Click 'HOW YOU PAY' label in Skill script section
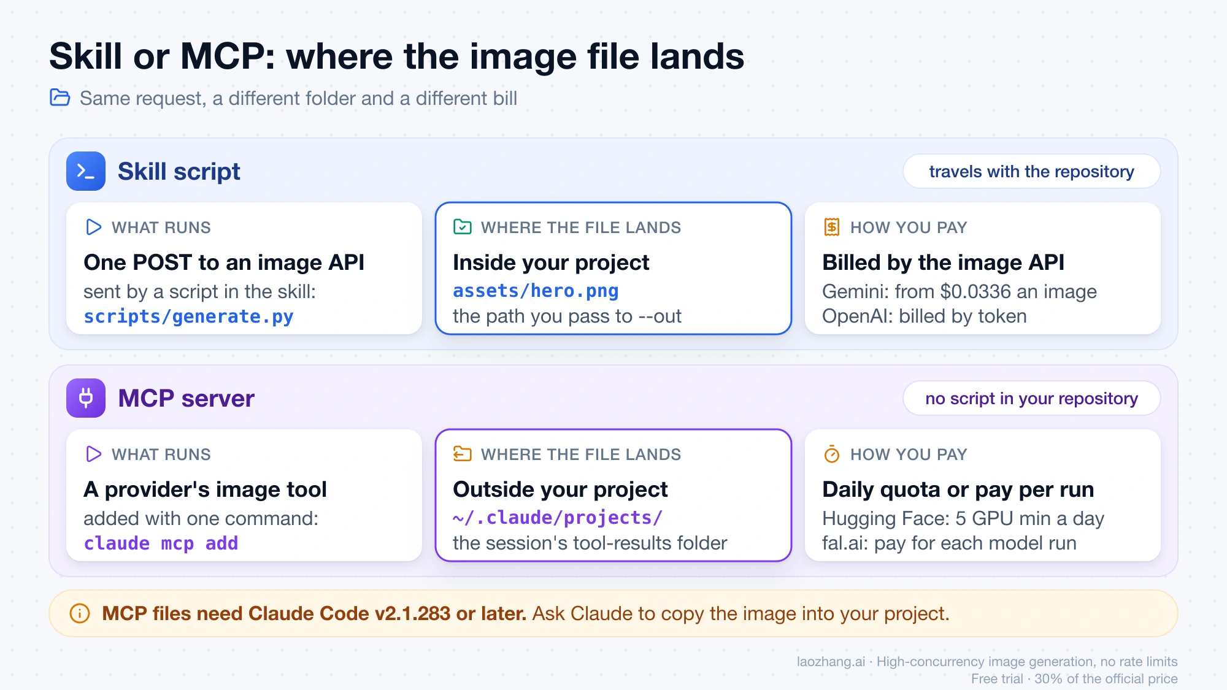1227x690 pixels. [909, 228]
